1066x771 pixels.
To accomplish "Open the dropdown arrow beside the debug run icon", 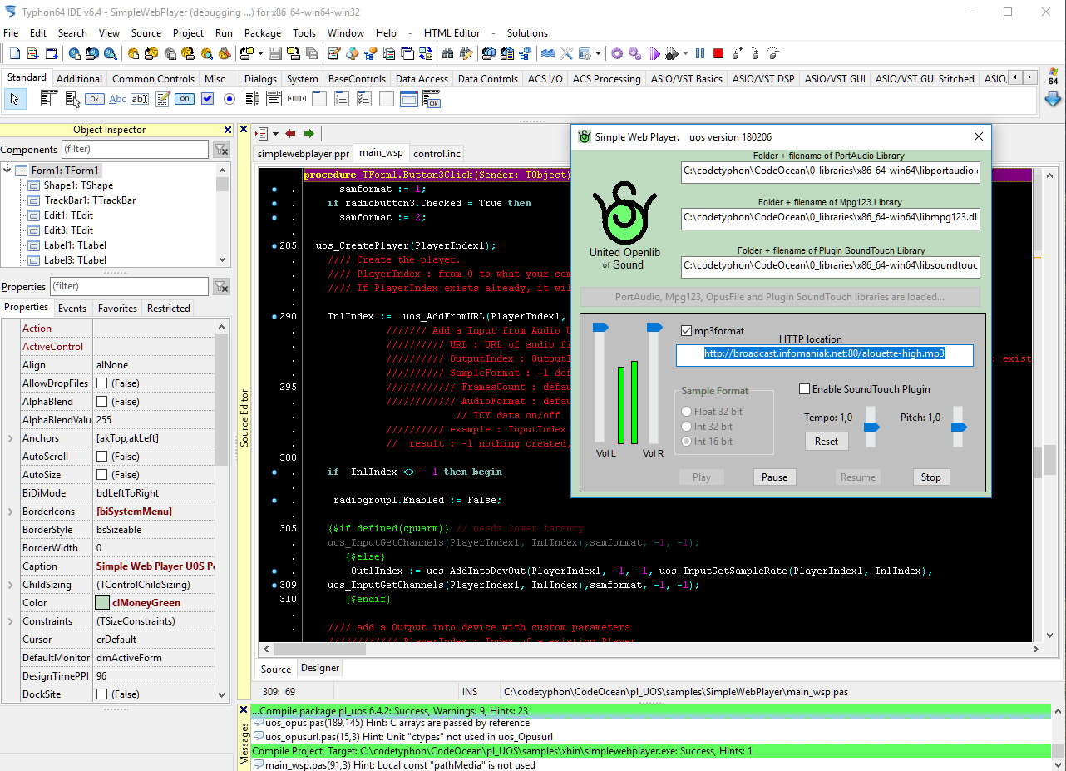I will 685,53.
